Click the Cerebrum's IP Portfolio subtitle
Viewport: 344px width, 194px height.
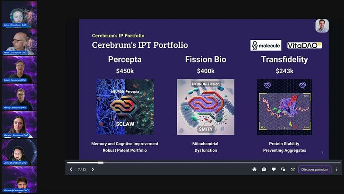click(x=118, y=35)
